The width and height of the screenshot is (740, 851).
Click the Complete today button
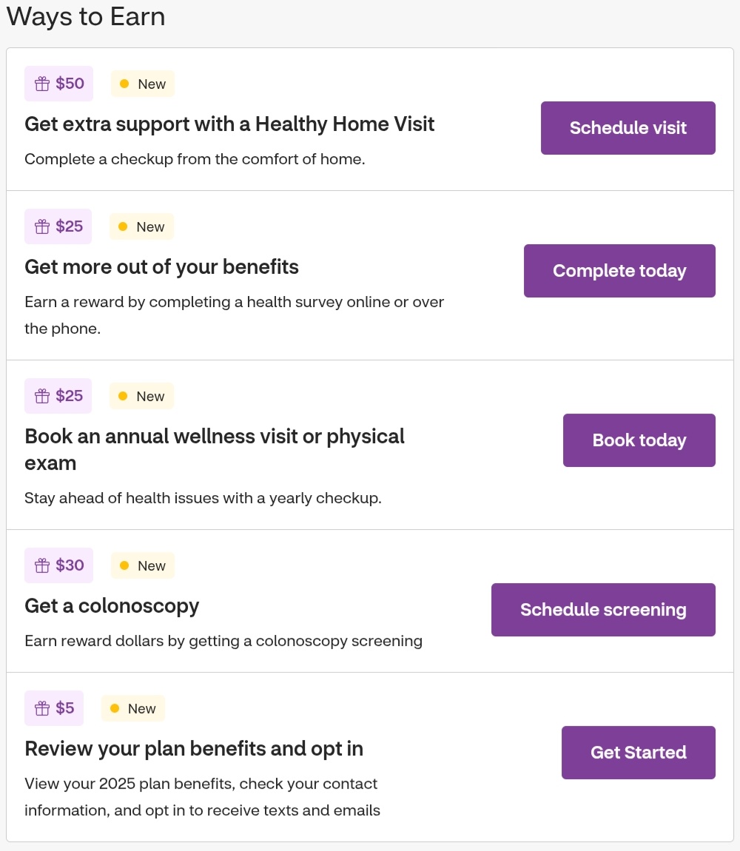(619, 271)
